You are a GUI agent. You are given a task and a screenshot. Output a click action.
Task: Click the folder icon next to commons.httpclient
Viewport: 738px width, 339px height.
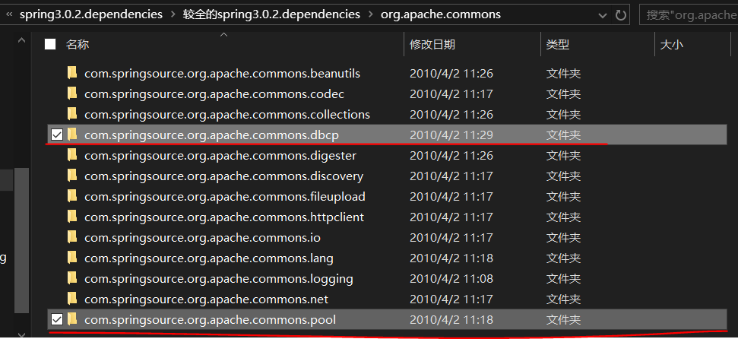tap(72, 217)
